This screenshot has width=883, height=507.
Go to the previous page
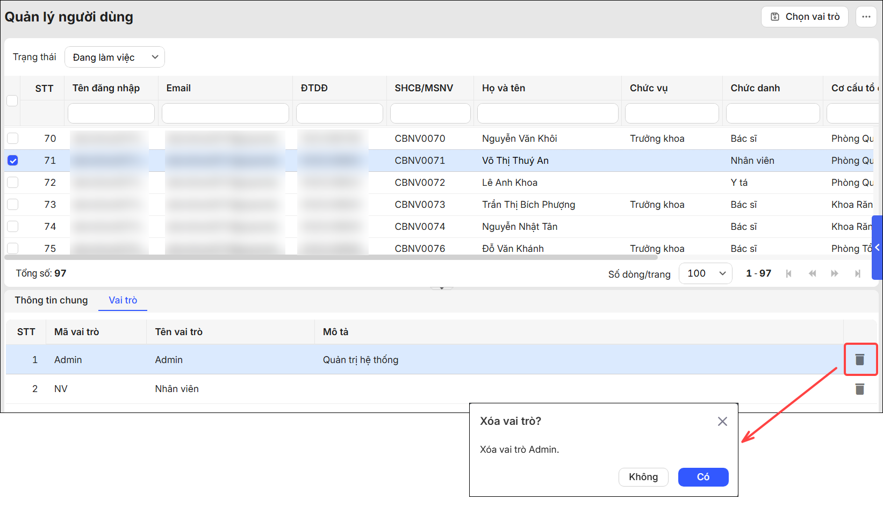point(812,273)
